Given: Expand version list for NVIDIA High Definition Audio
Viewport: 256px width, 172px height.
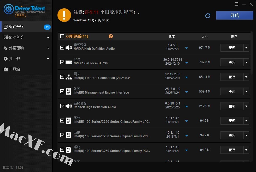Looking at the screenshot, I should (187, 48).
